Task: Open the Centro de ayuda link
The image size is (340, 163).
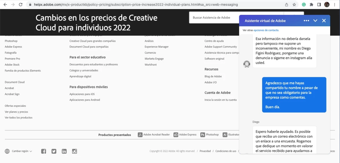Action: (214, 41)
